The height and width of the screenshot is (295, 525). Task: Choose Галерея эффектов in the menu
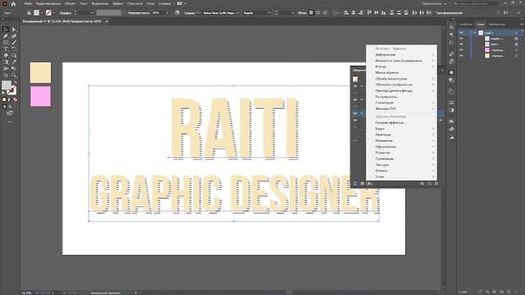[401, 122]
